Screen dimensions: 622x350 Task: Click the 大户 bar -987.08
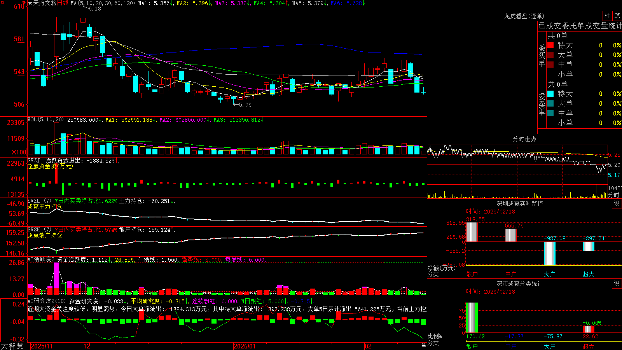[x=549, y=253]
